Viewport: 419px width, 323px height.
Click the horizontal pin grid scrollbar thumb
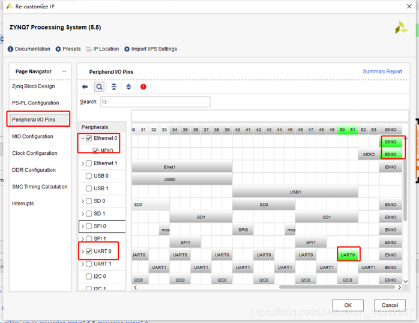coord(337,287)
